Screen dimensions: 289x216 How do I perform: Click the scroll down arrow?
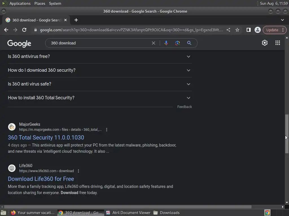287,202
